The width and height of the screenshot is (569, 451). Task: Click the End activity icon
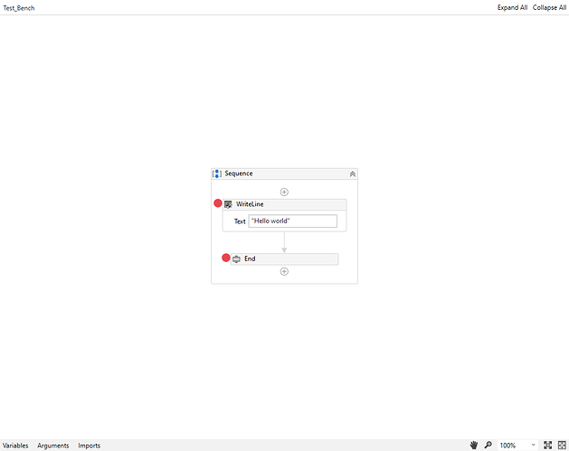(x=237, y=258)
